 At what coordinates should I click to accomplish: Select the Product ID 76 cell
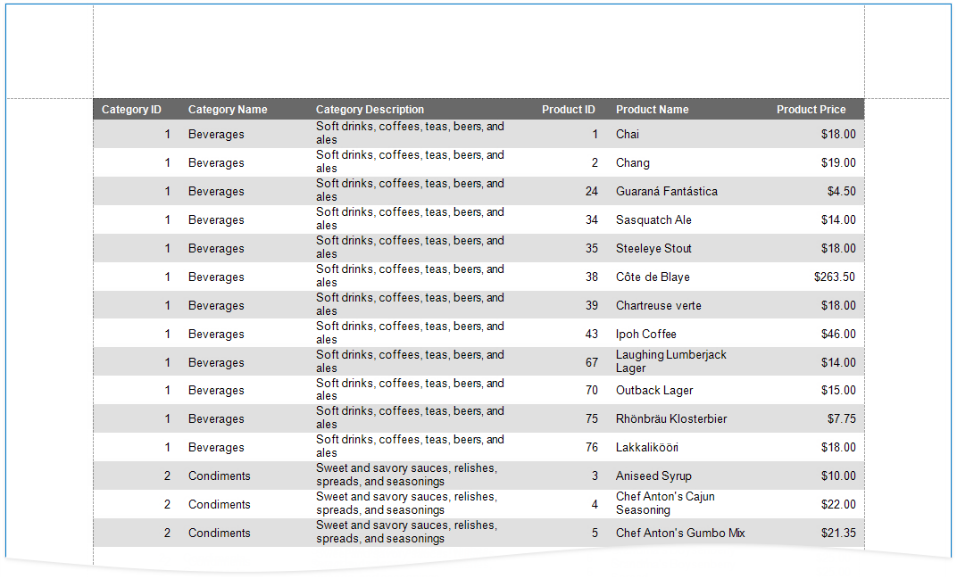tap(592, 448)
